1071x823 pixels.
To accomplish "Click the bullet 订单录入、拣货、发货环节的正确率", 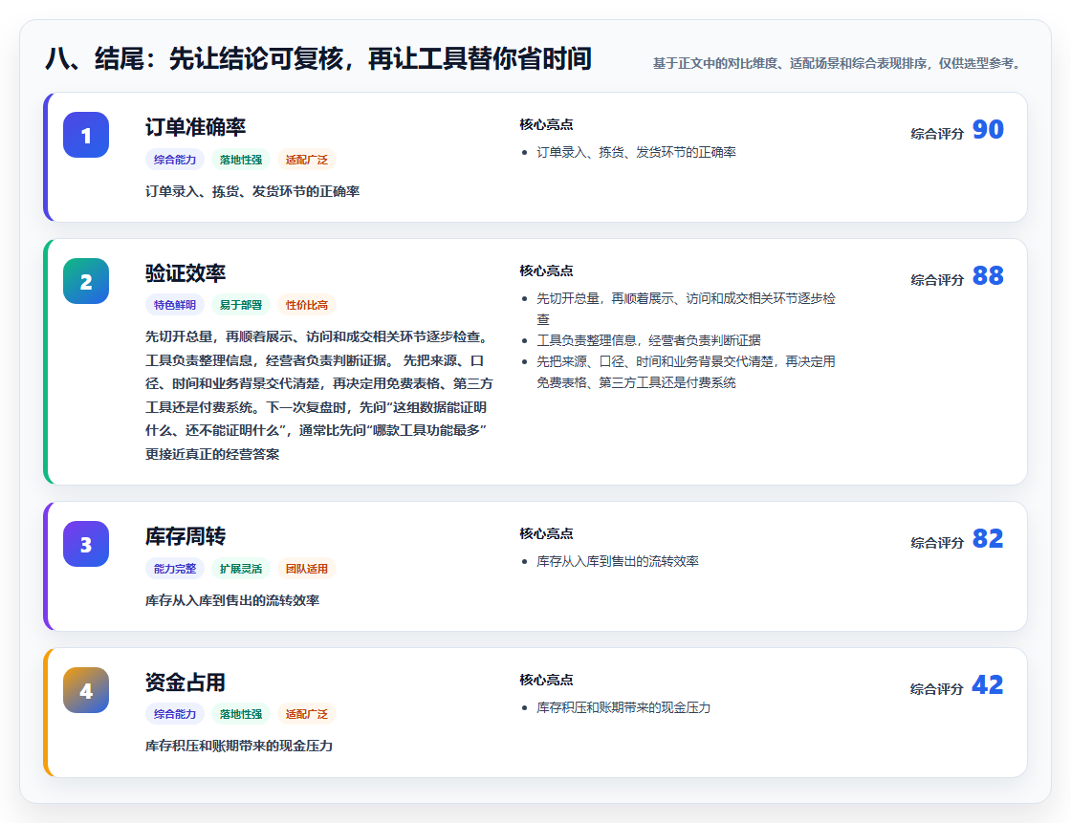I will (636, 152).
